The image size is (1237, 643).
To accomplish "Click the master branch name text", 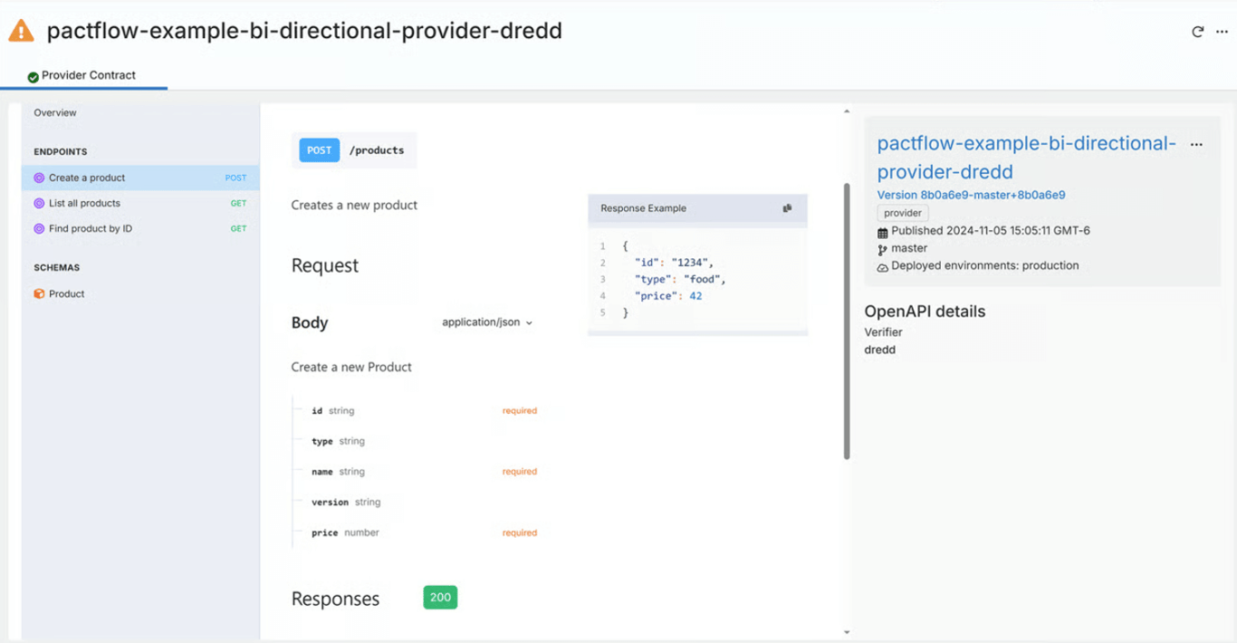I will pos(909,248).
